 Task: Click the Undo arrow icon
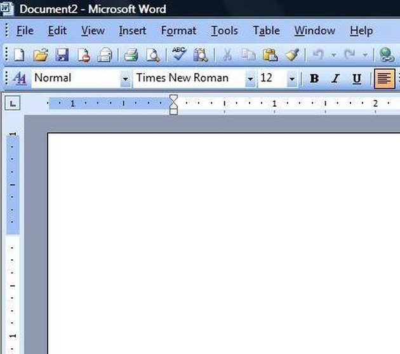pyautogui.click(x=318, y=55)
